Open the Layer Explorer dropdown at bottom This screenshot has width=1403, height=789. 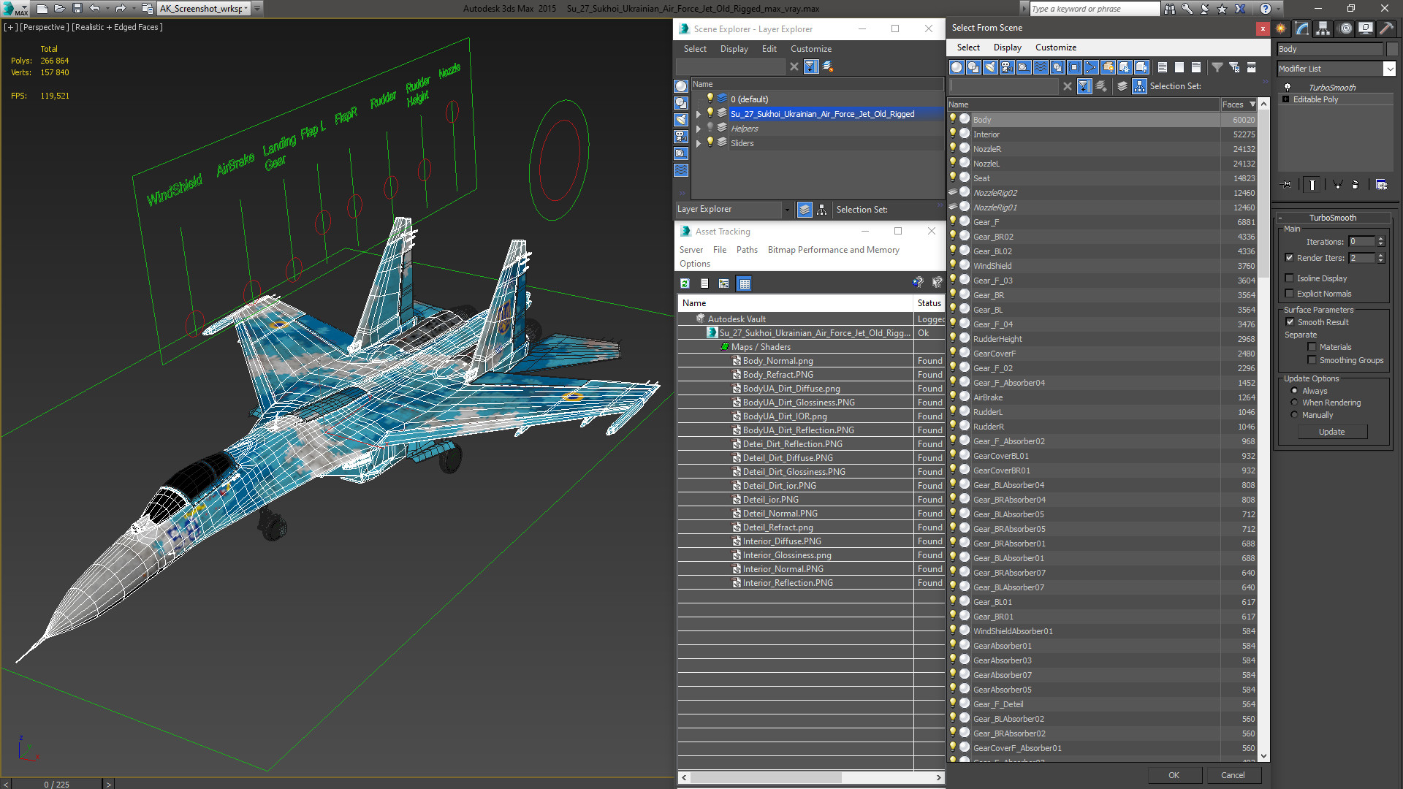coord(787,210)
